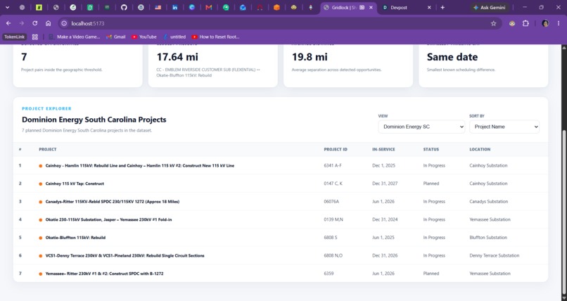567x301 pixels.
Task: Open the apps grid in bookmarks bar
Action: 34,37
